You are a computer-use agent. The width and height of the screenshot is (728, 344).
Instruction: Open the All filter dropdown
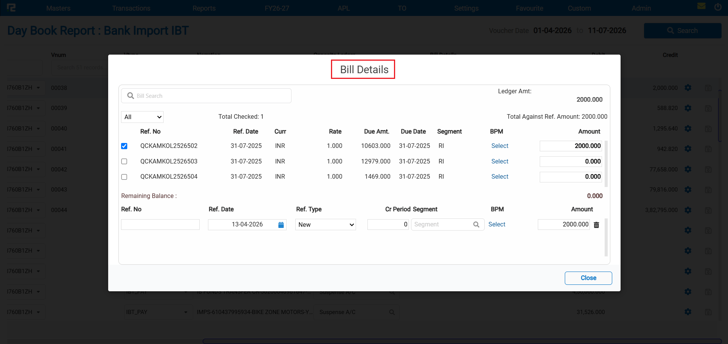(142, 117)
